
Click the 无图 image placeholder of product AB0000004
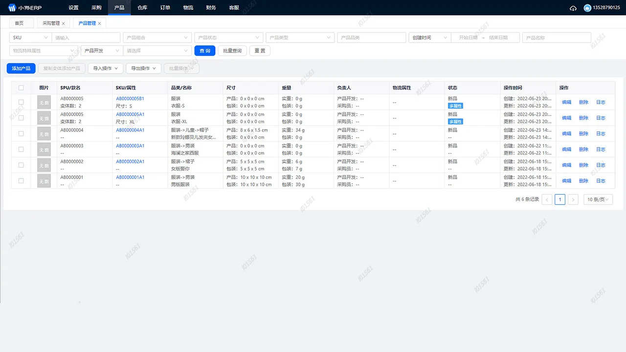[x=44, y=133]
